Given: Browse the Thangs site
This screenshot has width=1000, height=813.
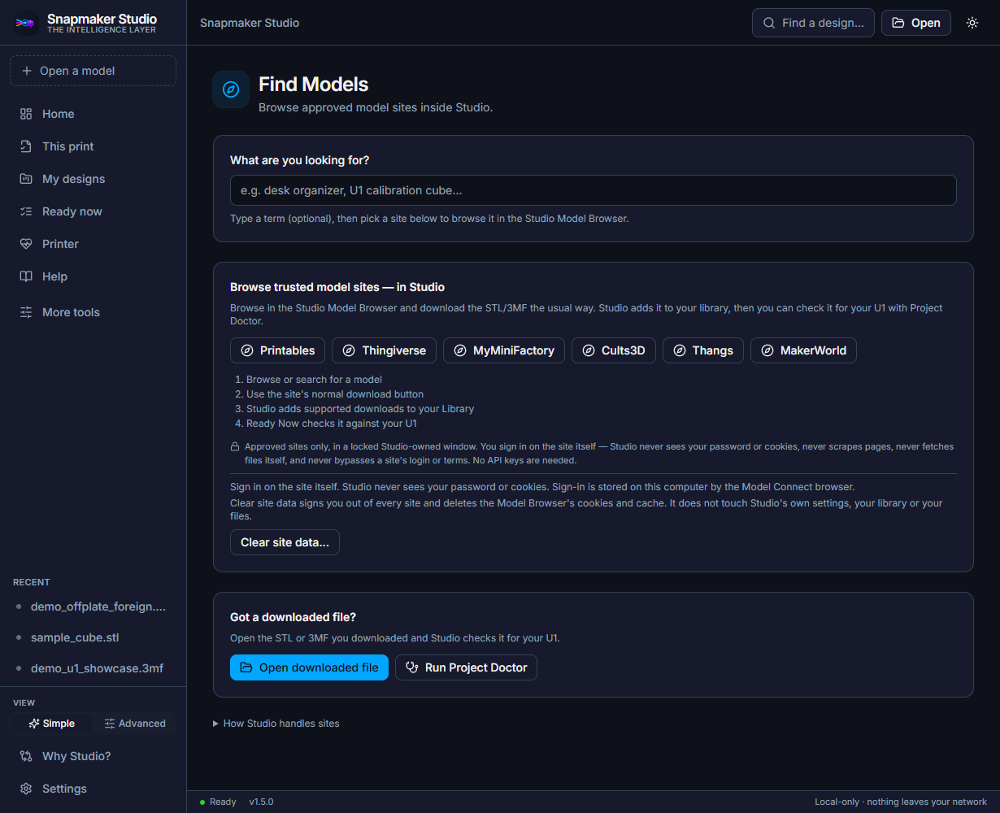Looking at the screenshot, I should click(703, 350).
